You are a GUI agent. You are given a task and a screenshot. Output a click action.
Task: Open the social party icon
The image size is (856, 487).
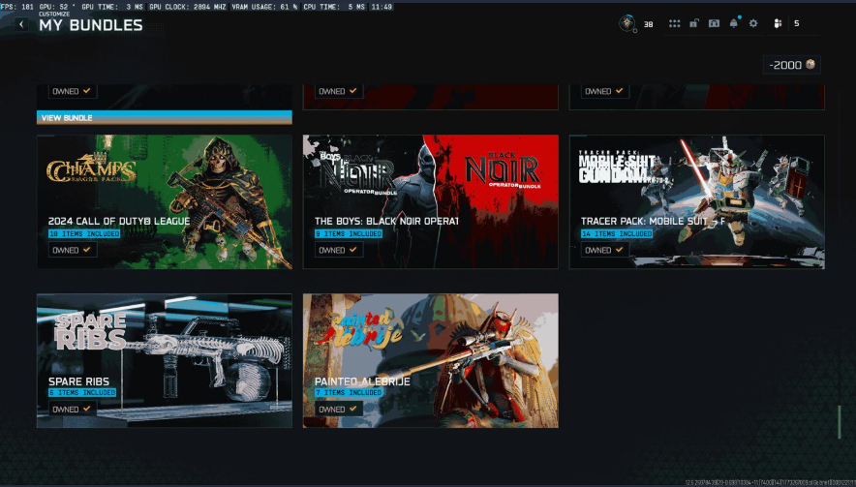778,23
